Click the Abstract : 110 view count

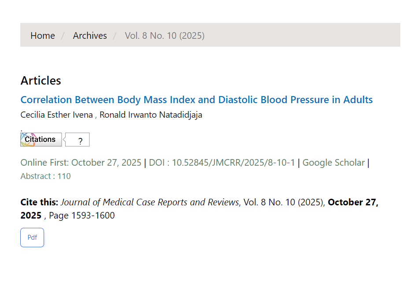[45, 176]
